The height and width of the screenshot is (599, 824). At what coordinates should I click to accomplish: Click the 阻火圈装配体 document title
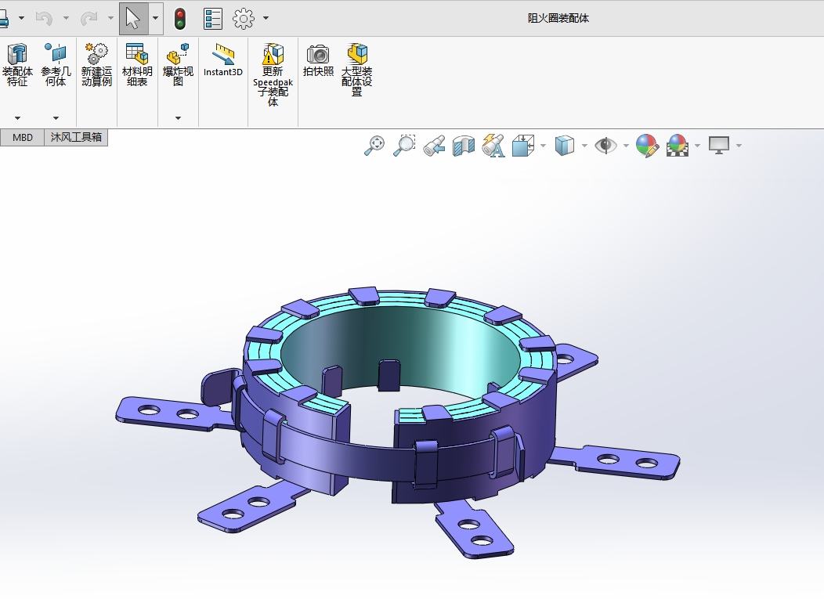click(558, 18)
